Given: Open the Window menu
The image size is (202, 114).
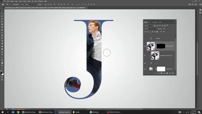Looking at the screenshot, I should click(41, 1).
